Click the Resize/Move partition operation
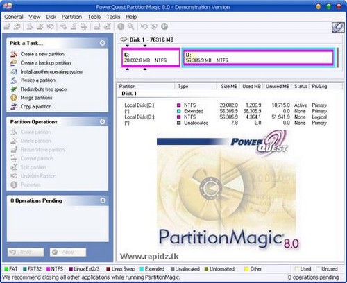Viewport: 347px width, 283px height. pyautogui.click(x=42, y=150)
